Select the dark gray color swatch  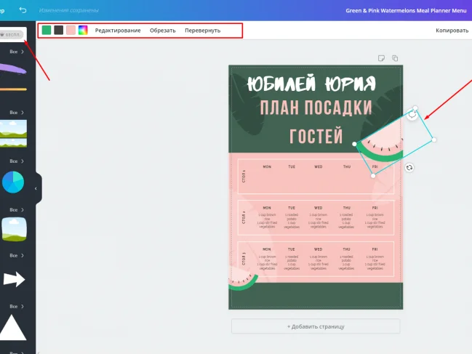pos(59,31)
